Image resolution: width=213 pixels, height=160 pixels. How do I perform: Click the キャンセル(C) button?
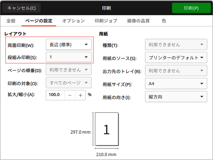coord(22,8)
